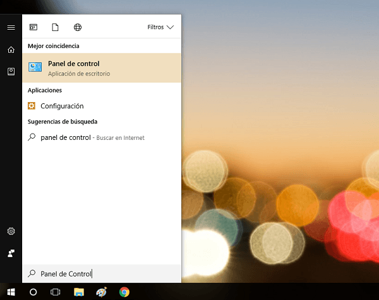Open Task View on taskbar

pos(56,292)
